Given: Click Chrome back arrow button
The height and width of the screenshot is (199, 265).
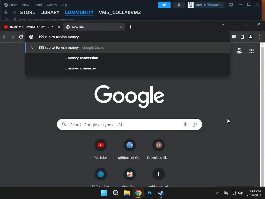Looking at the screenshot, I should pos(4,37).
